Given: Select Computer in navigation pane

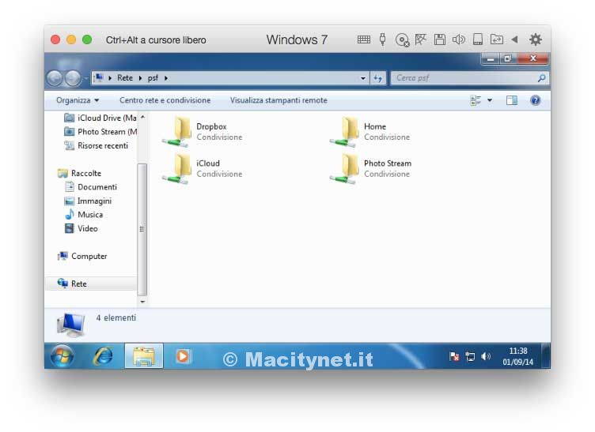Looking at the screenshot, I should click(x=82, y=257).
